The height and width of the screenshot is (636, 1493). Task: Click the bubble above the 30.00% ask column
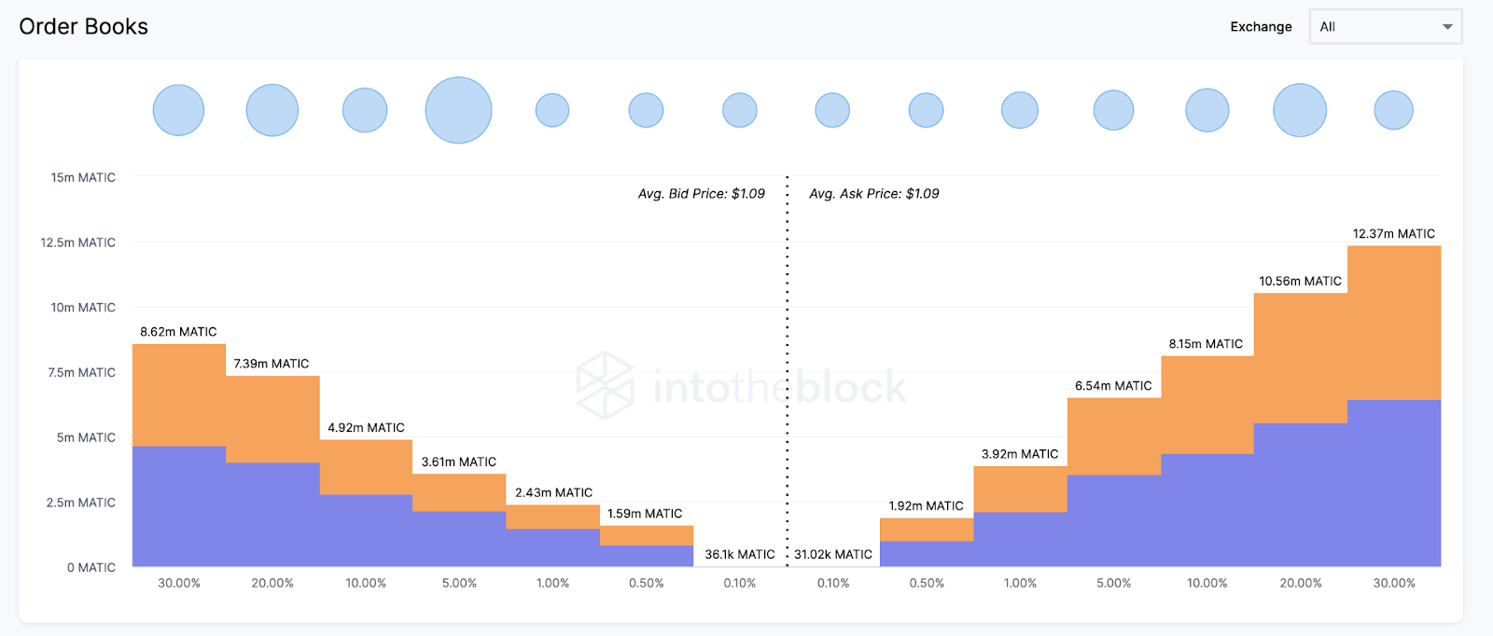[1393, 110]
